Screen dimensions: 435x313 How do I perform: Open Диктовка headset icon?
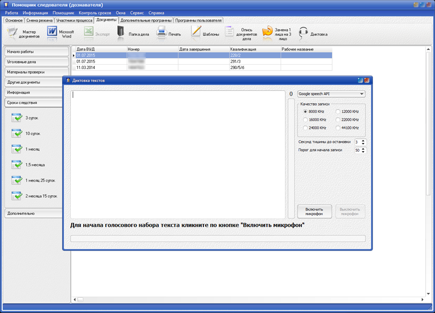click(x=303, y=33)
